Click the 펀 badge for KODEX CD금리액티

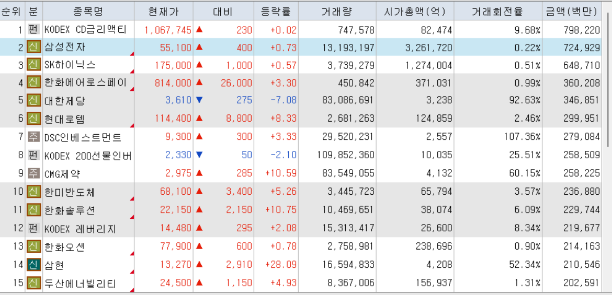tap(33, 29)
